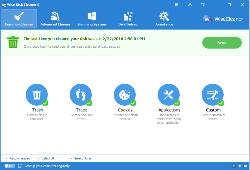Image resolution: width=250 pixels, height=170 pixels.
Task: Click the Applications tools icon
Action: pos(169,95)
